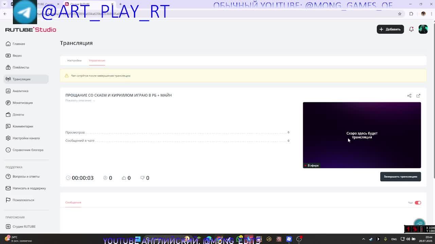This screenshot has width=435, height=244.
Task: Open Настройки канала
Action: (26, 138)
